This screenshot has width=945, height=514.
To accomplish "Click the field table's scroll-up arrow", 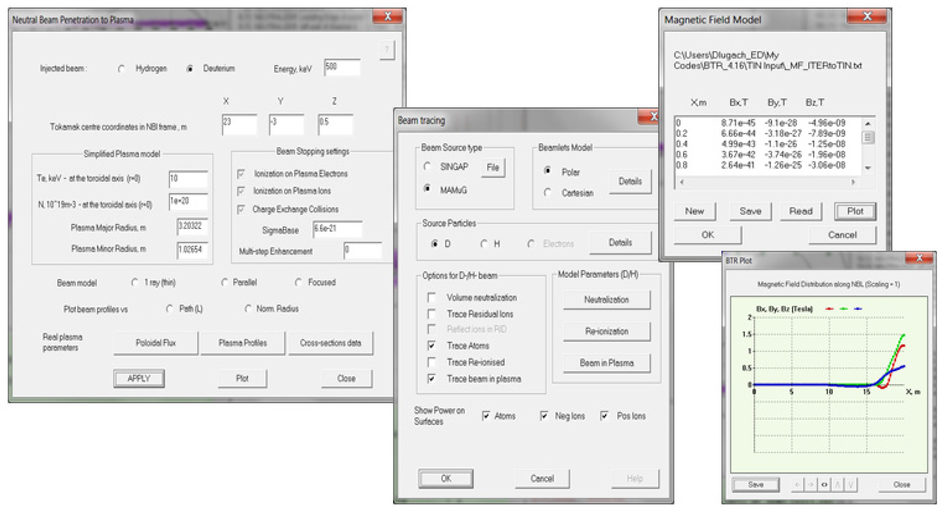I will coord(868,124).
